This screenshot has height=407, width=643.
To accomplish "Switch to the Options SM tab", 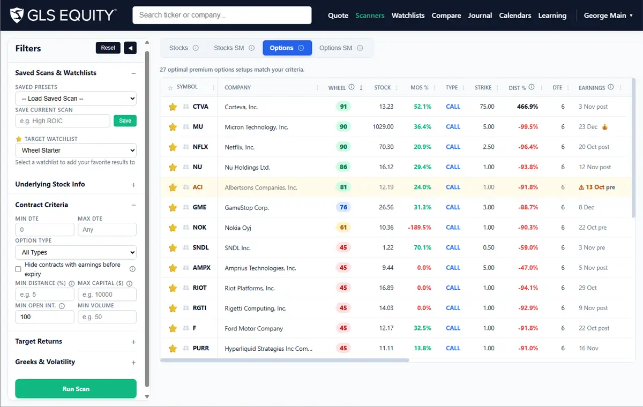I will click(341, 48).
